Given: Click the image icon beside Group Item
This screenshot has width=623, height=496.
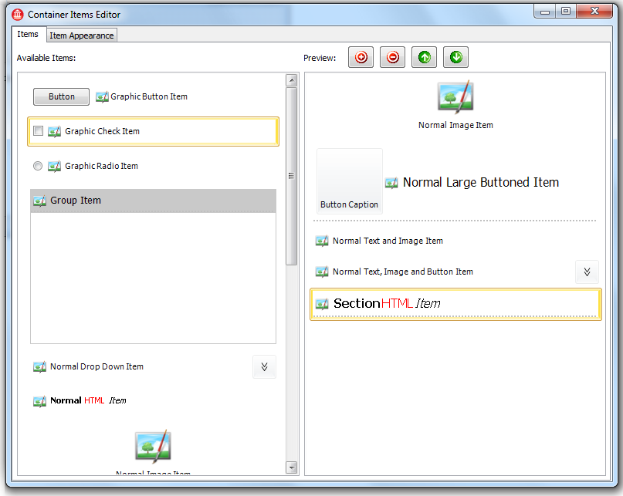Looking at the screenshot, I should (39, 201).
